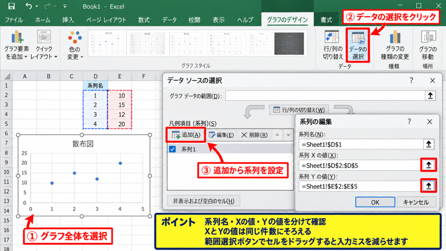Click range selector for 系列 X の値
The image size is (446, 251).
click(429, 165)
